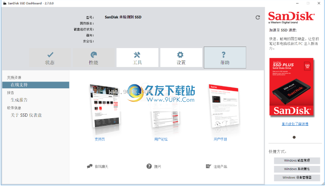Select 在线支持 in the sidebar
Screen dimensions: 325x186
click(36, 85)
